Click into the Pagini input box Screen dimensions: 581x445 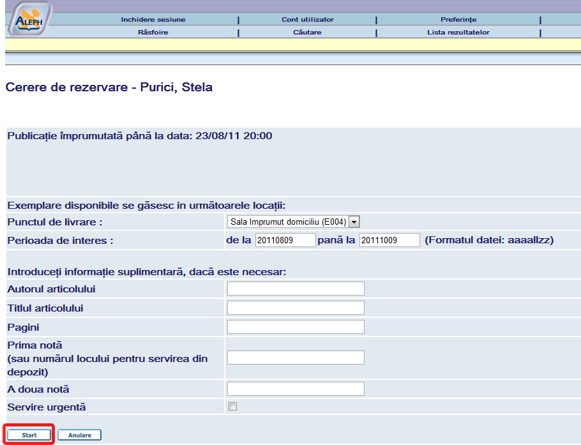296,327
